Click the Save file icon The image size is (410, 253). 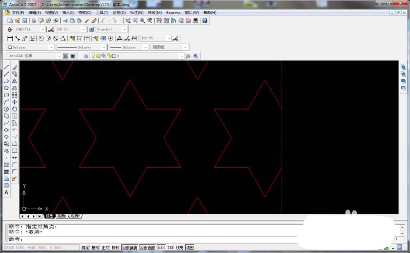[x=25, y=21]
